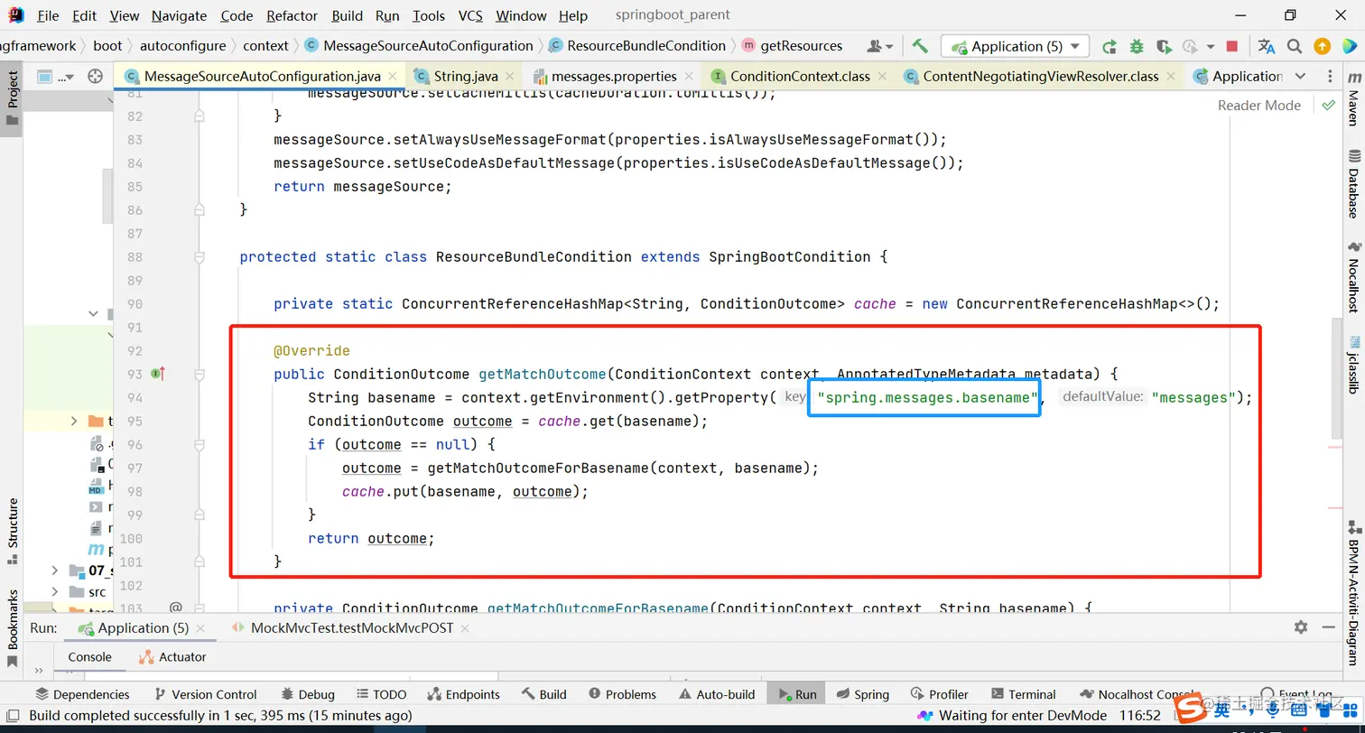
Task: Switch to ContentNegotiatingViewResolver.class tab
Action: 1040,77
